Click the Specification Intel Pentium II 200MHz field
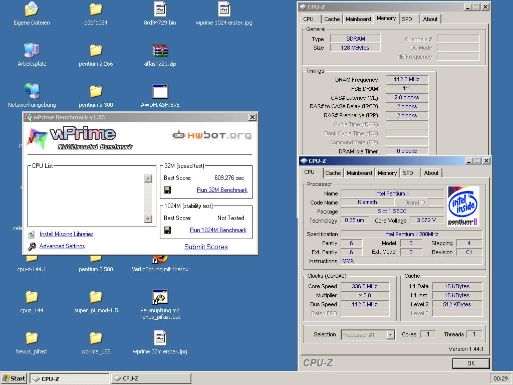 411,234
